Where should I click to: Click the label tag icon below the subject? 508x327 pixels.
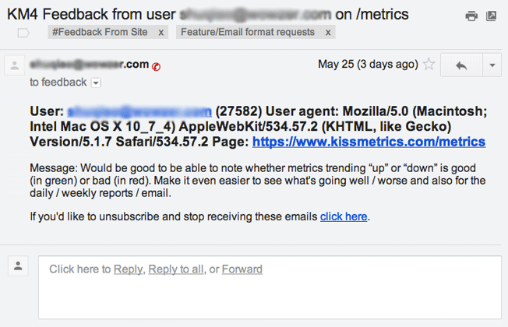click(23, 33)
